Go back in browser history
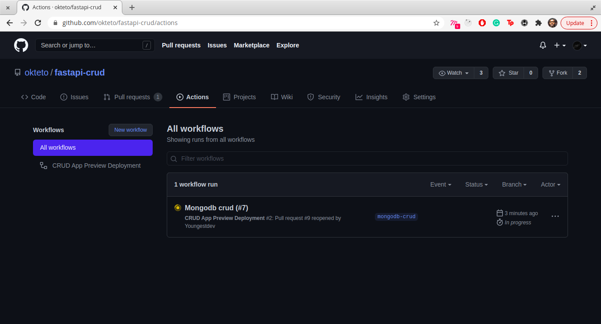This screenshot has height=324, width=601. pos(10,23)
